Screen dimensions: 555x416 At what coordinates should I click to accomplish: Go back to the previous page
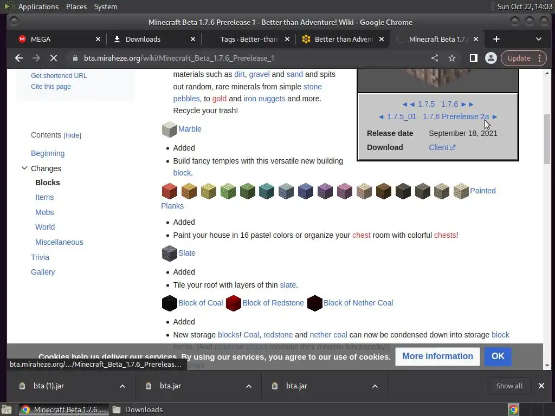pyautogui.click(x=19, y=58)
